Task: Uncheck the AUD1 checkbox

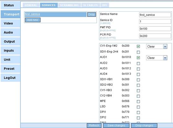Action: (x=138, y=58)
